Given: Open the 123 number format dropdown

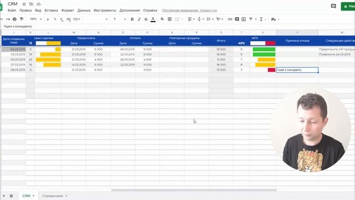Looking at the screenshot, I should [77, 19].
